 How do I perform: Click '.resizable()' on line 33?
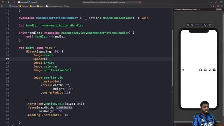point(51,82)
